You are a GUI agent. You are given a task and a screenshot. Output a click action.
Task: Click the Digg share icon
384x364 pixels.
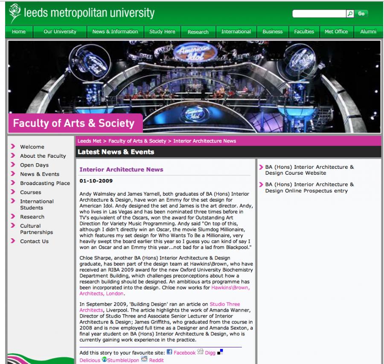(200, 352)
